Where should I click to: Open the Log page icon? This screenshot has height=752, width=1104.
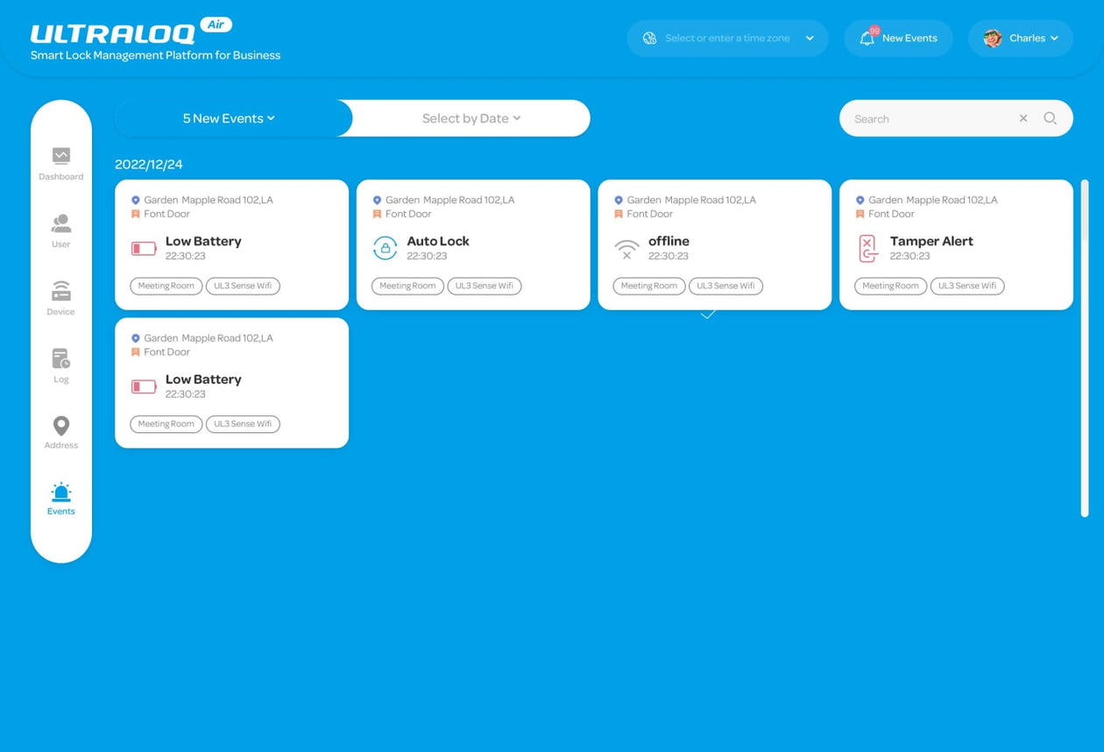(60, 358)
